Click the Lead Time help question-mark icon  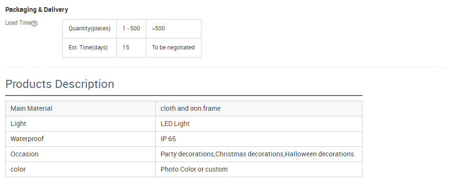[x=34, y=24]
